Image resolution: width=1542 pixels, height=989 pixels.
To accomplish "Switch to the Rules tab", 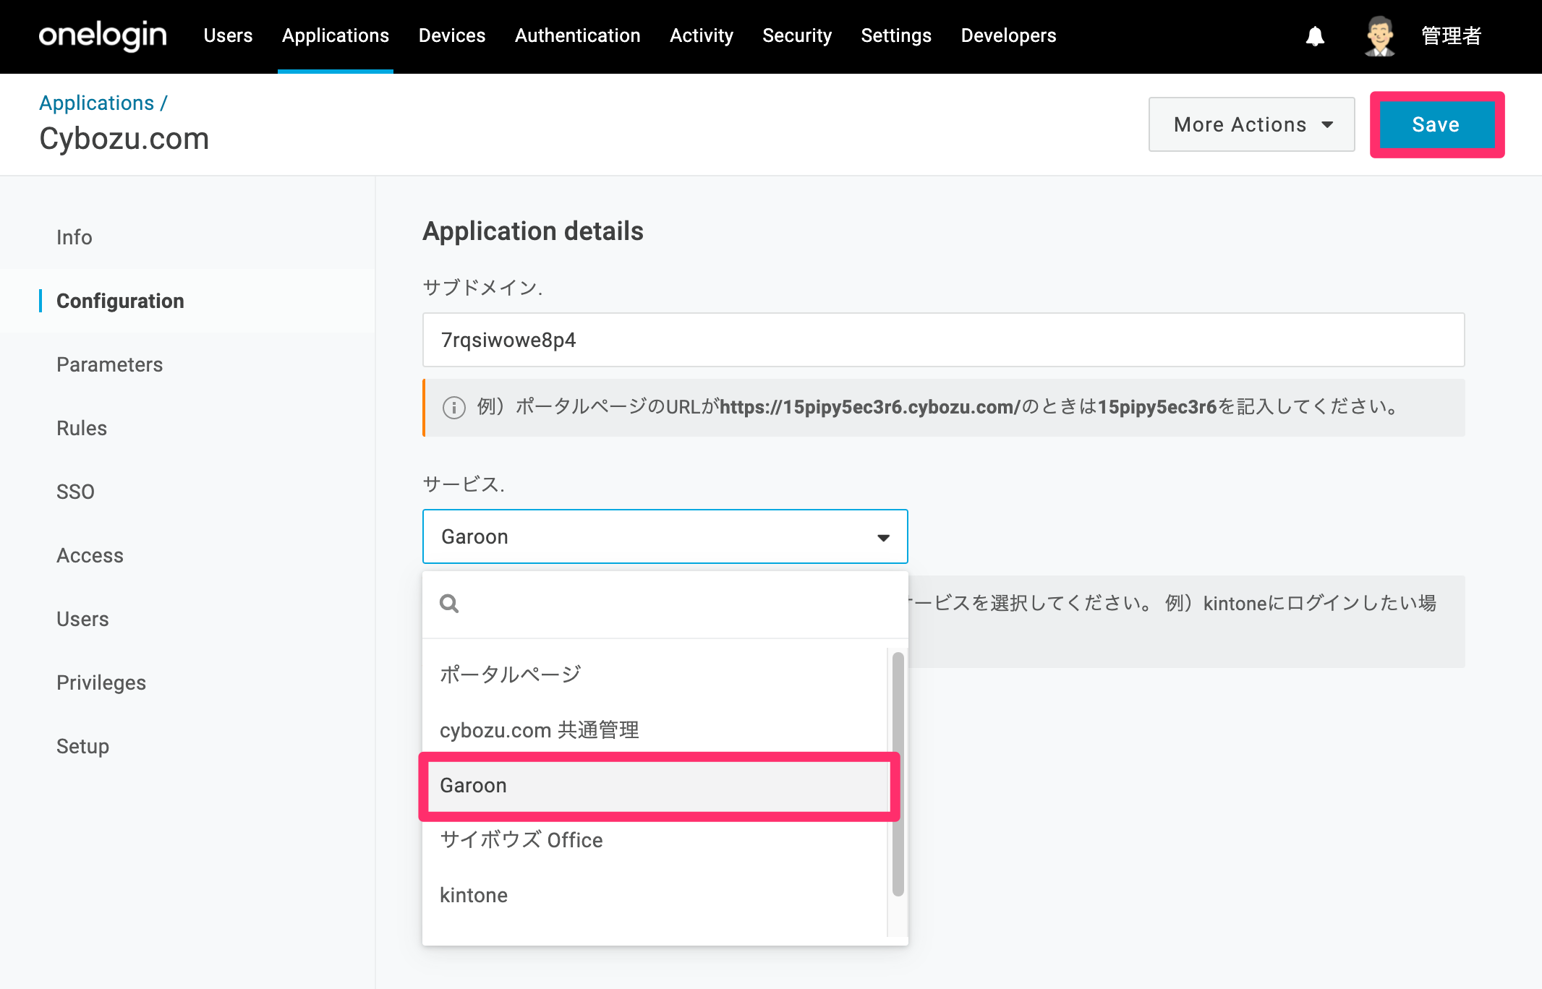I will coord(82,428).
